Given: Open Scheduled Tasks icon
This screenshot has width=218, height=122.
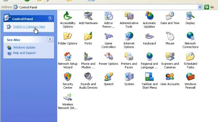Looking at the screenshot, I should 190,57.
